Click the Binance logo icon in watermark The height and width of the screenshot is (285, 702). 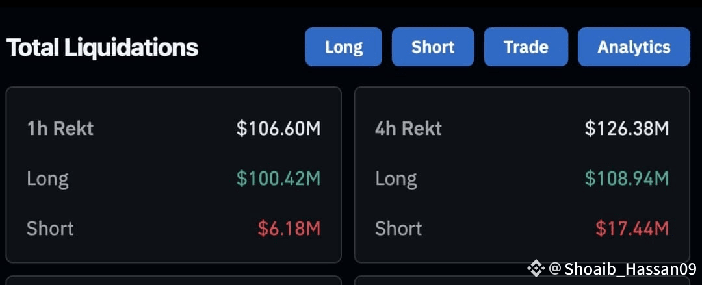point(536,269)
